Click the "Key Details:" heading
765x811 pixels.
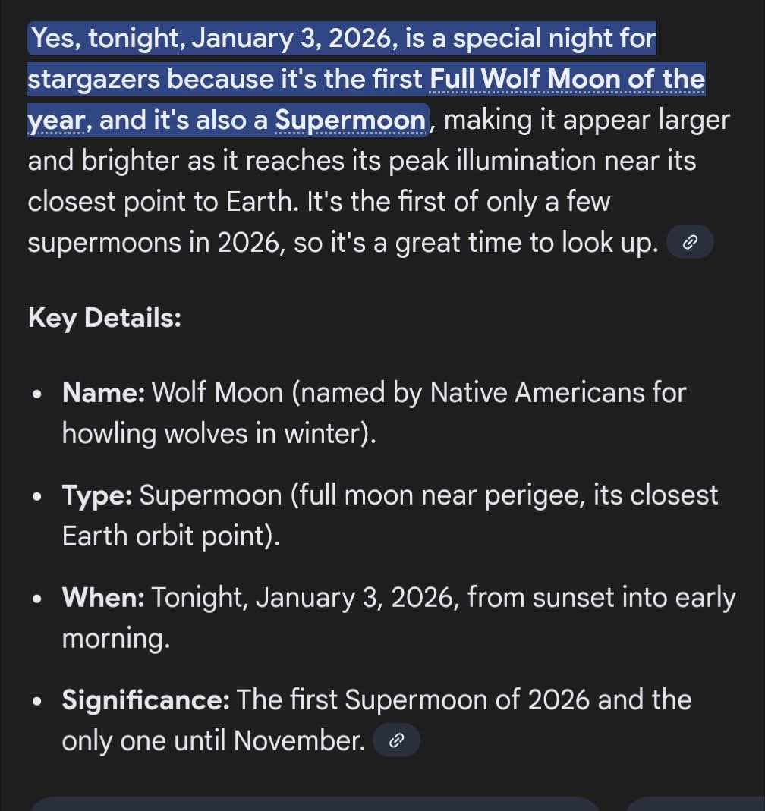tap(105, 318)
